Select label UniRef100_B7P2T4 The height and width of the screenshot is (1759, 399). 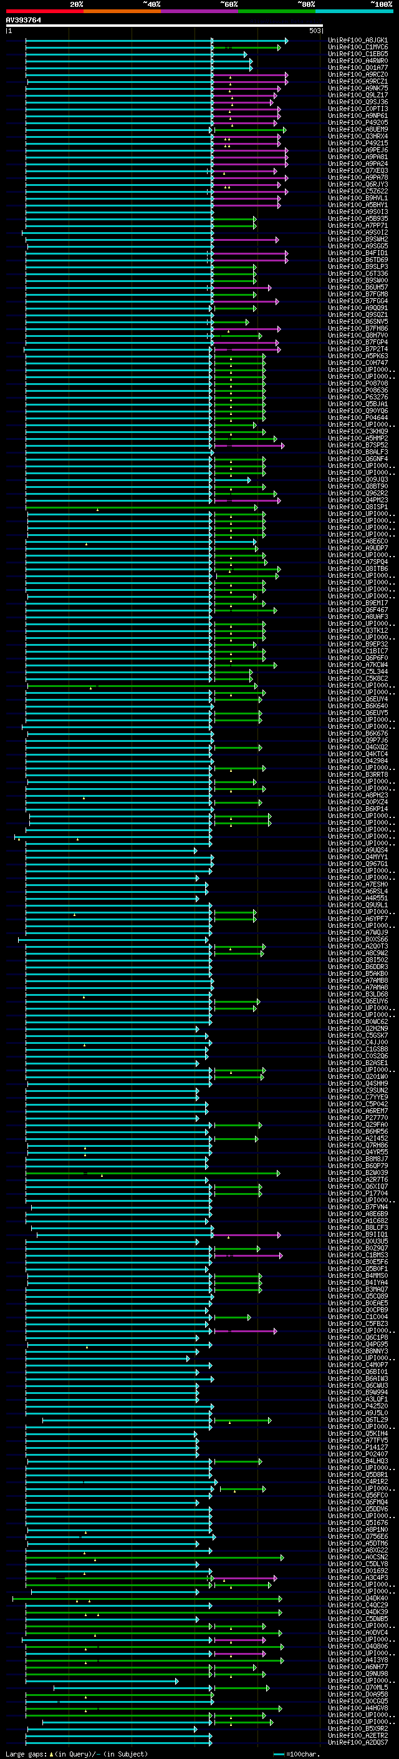(x=358, y=349)
